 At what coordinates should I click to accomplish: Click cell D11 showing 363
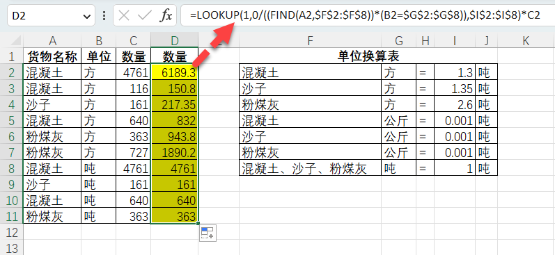[x=175, y=216]
